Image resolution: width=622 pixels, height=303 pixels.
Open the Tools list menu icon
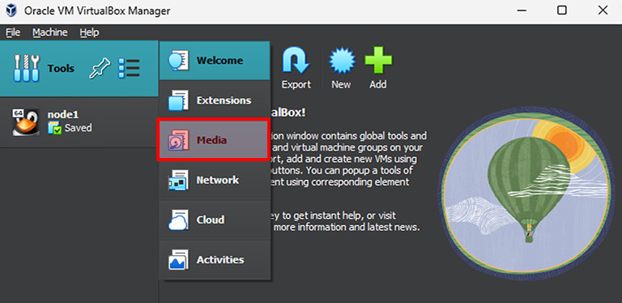click(129, 69)
